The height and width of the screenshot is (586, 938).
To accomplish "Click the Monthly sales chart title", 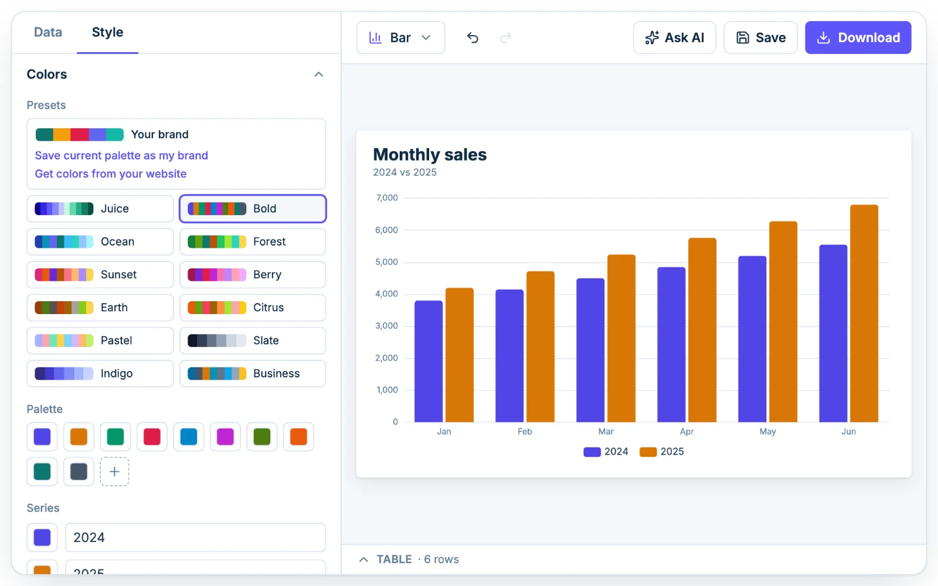I will (430, 154).
